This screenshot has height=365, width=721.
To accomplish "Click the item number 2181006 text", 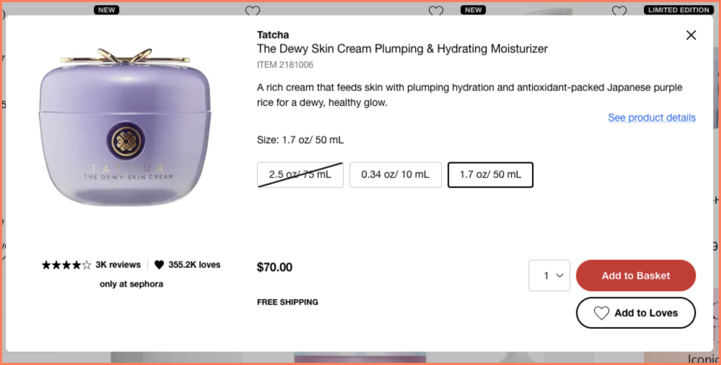I will [x=285, y=65].
